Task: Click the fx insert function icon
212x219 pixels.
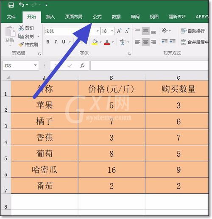Action: (x=82, y=66)
